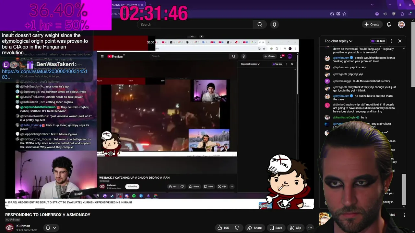Image resolution: width=415 pixels, height=233 pixels.
Task: Select the RESPONDING TO LONERBOX browser tab
Action: pos(126,5)
